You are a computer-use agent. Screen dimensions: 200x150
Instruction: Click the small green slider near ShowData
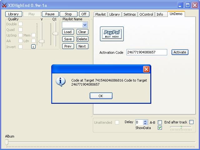point(181,127)
